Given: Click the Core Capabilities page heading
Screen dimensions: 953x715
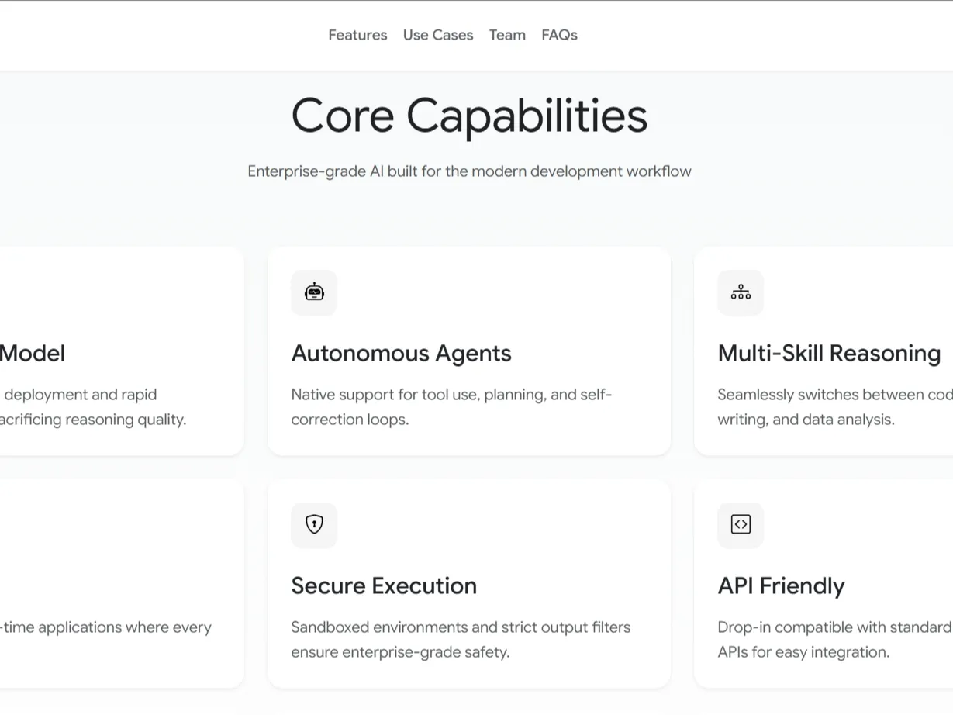Looking at the screenshot, I should pos(469,116).
